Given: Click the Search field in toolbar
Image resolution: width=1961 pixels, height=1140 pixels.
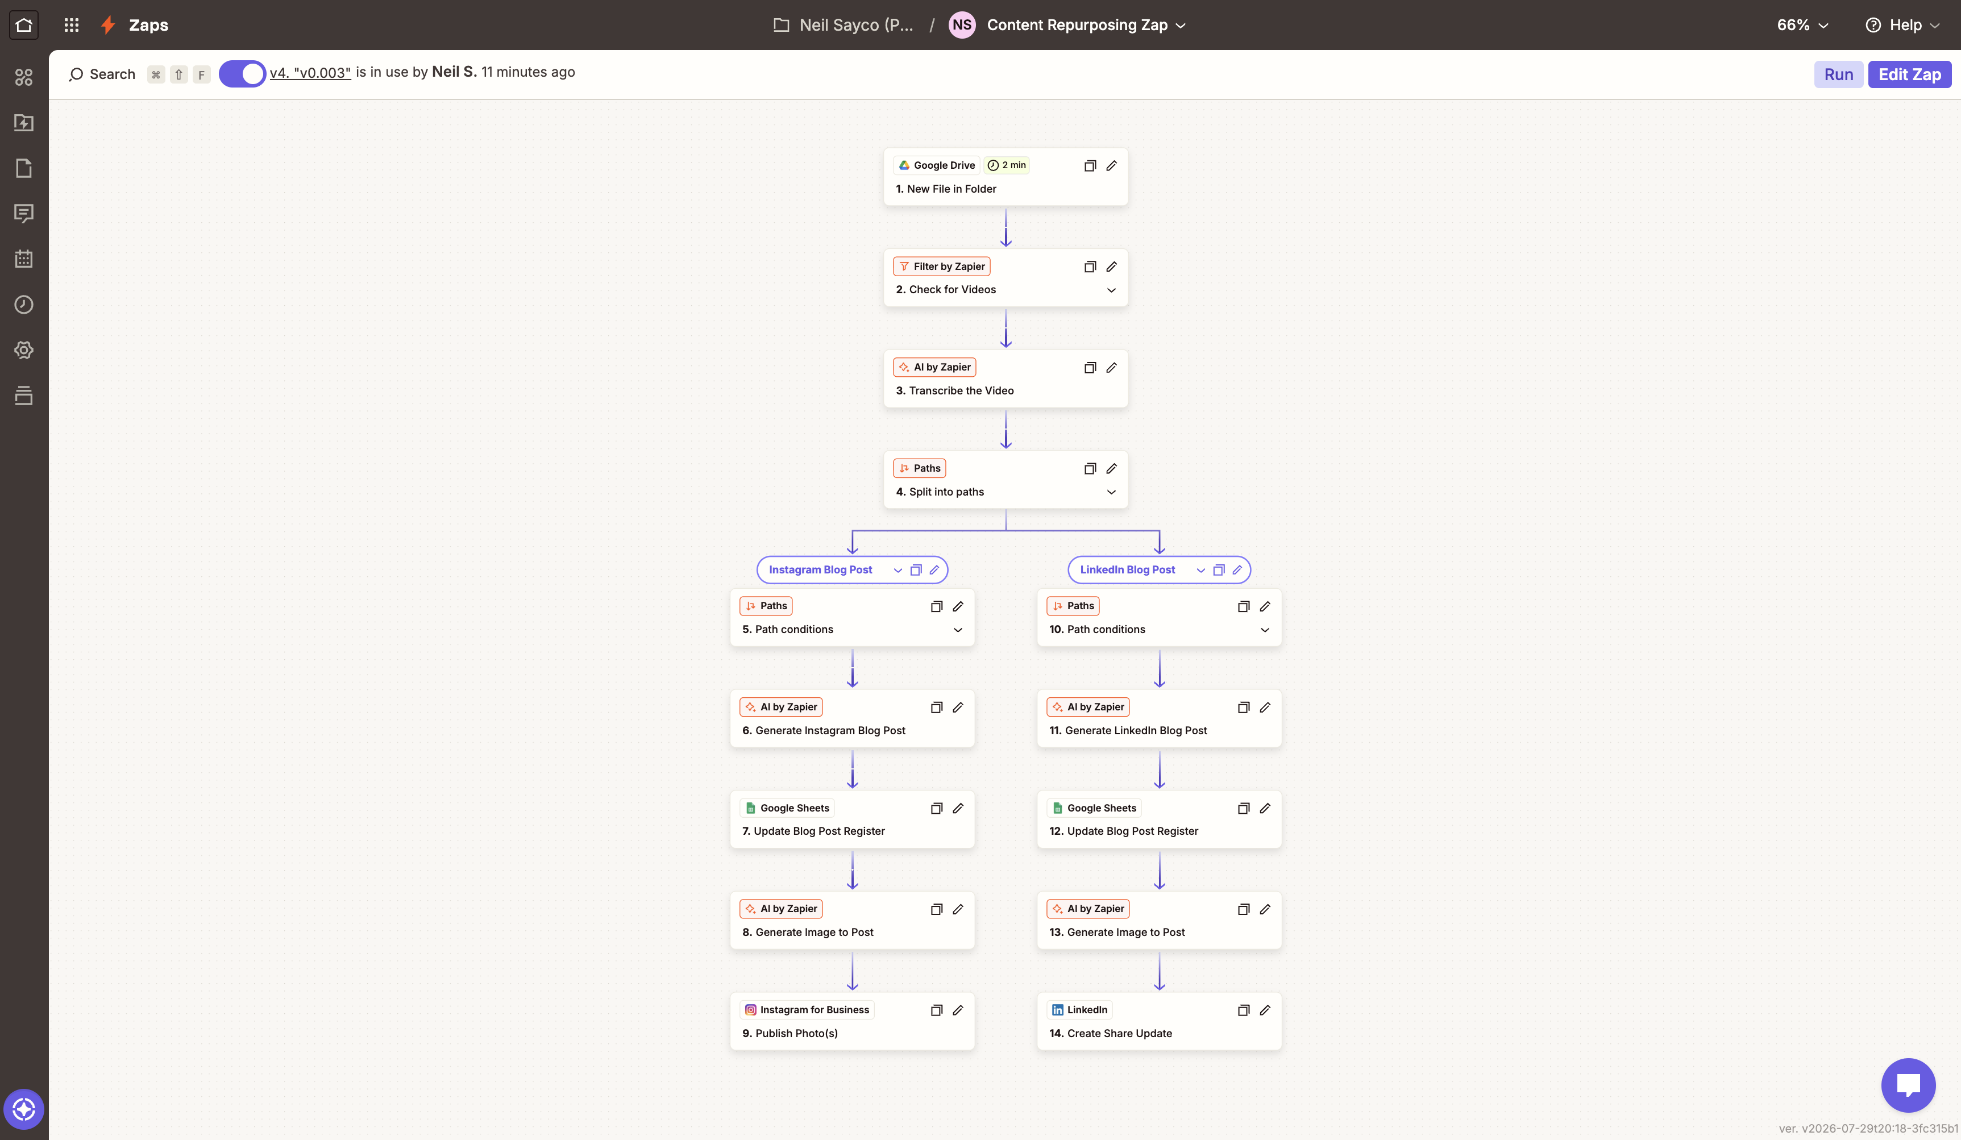Looking at the screenshot, I should point(102,74).
